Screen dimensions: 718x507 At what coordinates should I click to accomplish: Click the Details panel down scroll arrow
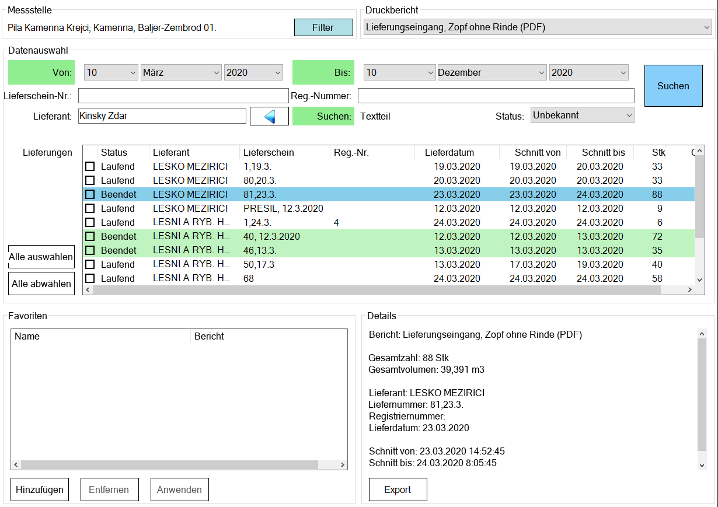[x=703, y=465]
